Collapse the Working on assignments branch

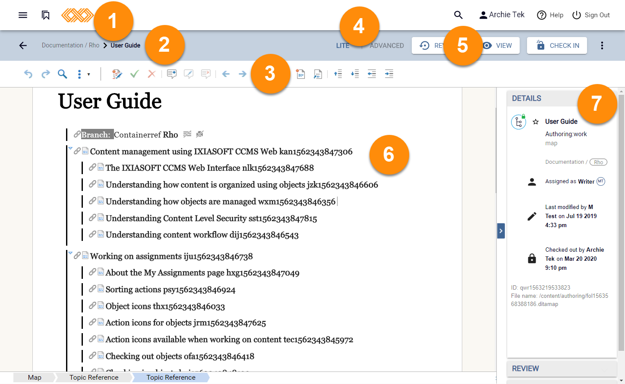(70, 253)
